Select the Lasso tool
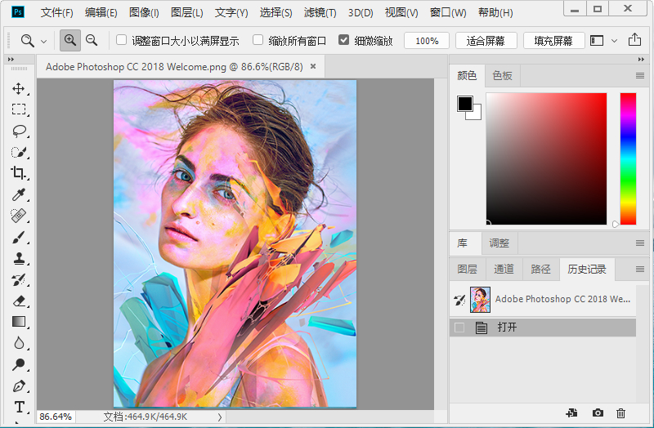The height and width of the screenshot is (428, 654). [x=18, y=131]
